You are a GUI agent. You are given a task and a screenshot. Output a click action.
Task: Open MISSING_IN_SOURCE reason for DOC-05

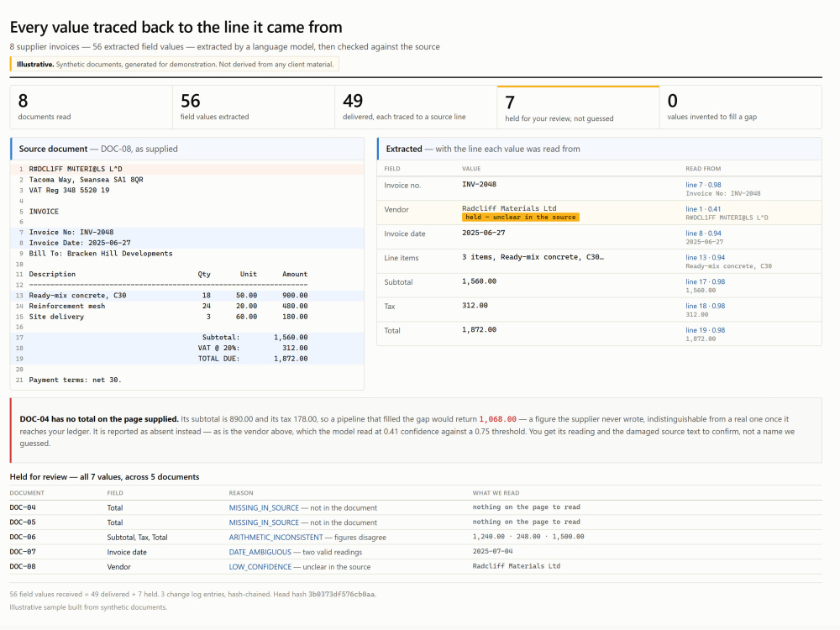pyautogui.click(x=264, y=522)
